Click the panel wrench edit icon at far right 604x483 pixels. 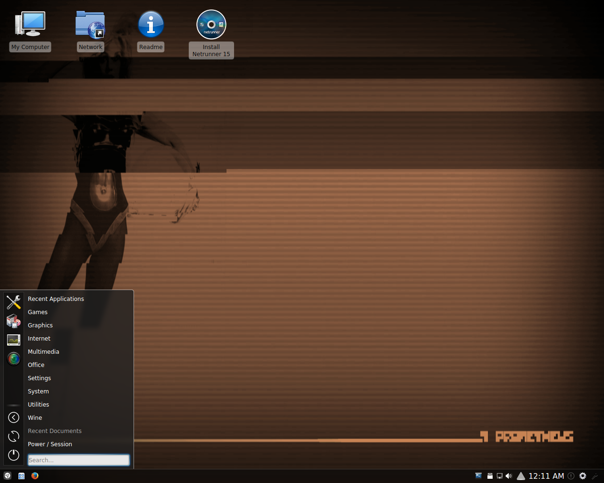point(596,476)
